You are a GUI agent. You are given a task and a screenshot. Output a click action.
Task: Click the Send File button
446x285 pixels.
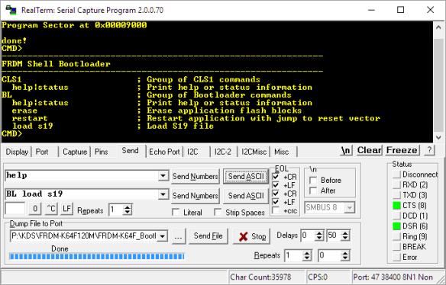click(x=208, y=236)
